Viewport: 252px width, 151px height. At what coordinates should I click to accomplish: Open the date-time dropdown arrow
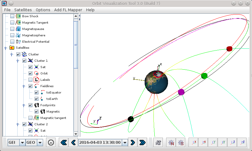(125, 143)
